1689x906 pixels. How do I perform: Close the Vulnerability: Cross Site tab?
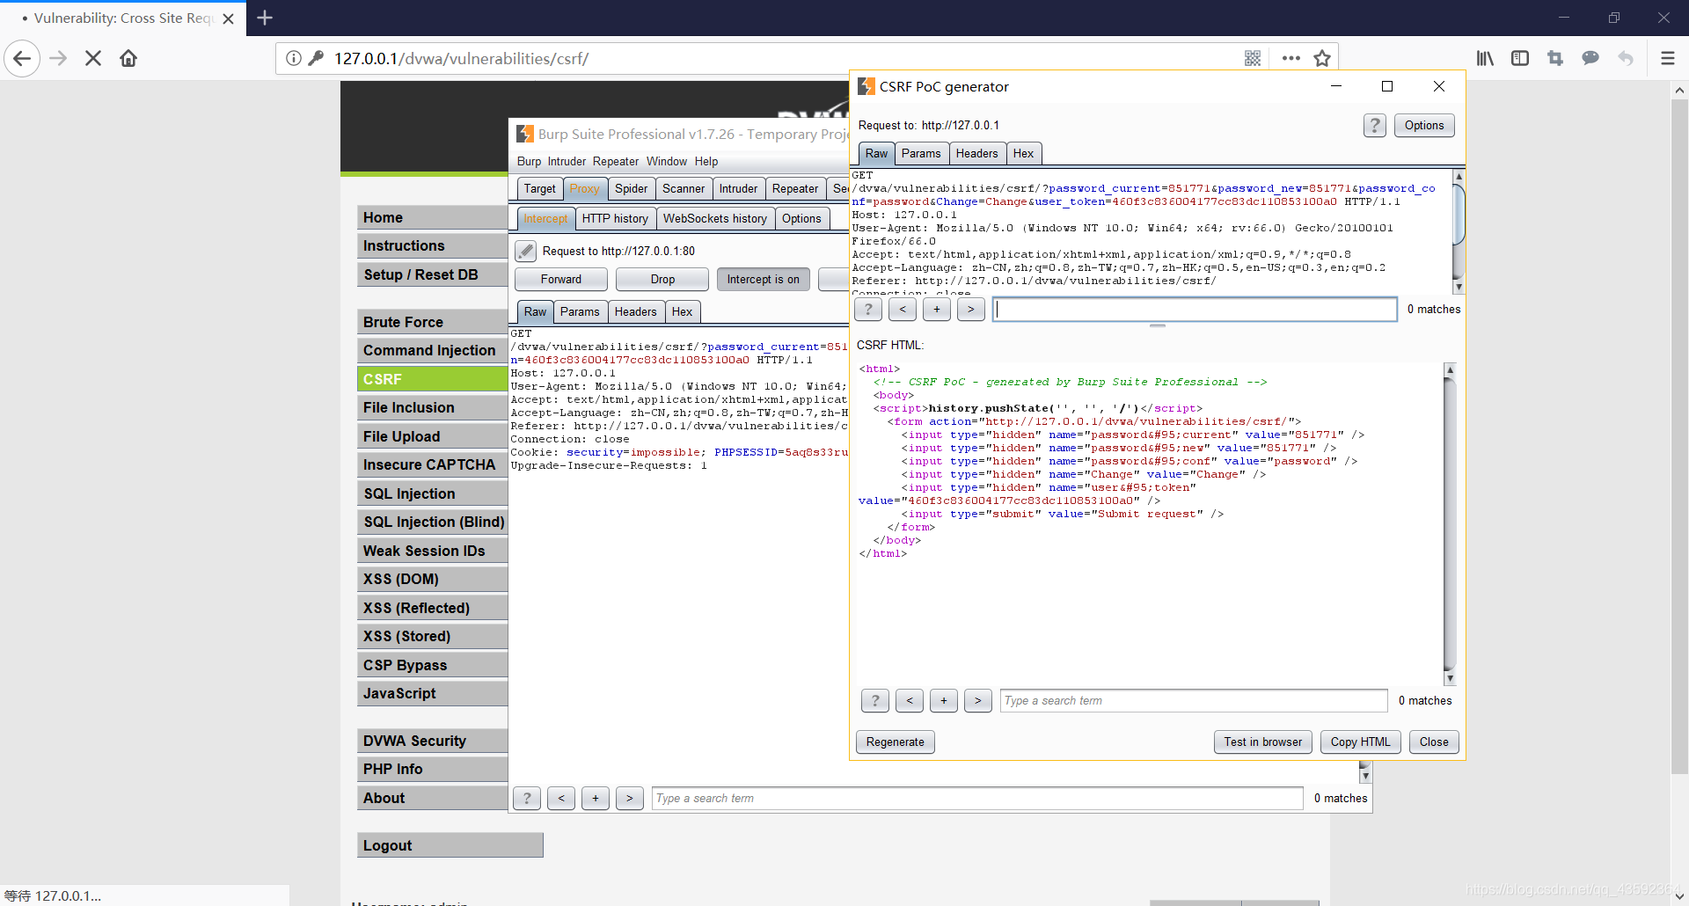coord(228,18)
